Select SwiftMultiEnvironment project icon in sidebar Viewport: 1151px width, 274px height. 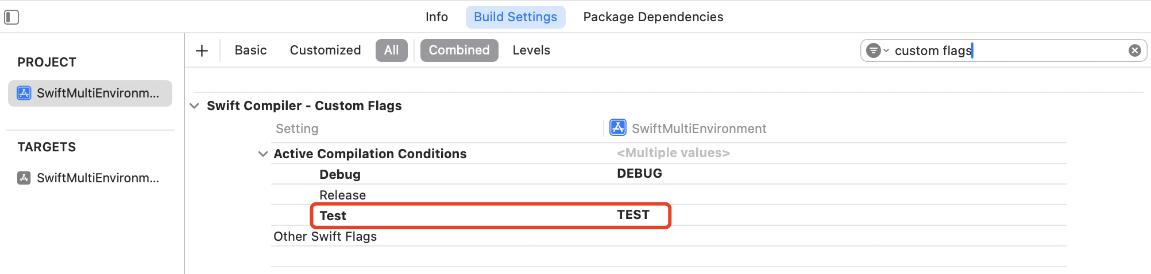click(24, 93)
